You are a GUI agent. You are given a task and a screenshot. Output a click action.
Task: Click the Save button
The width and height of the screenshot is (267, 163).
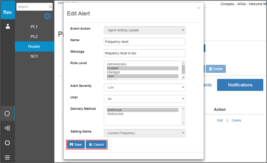[76, 145]
